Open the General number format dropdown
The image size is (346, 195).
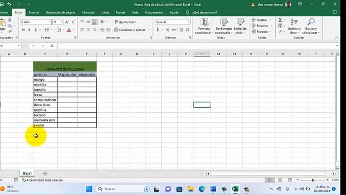coord(188,22)
